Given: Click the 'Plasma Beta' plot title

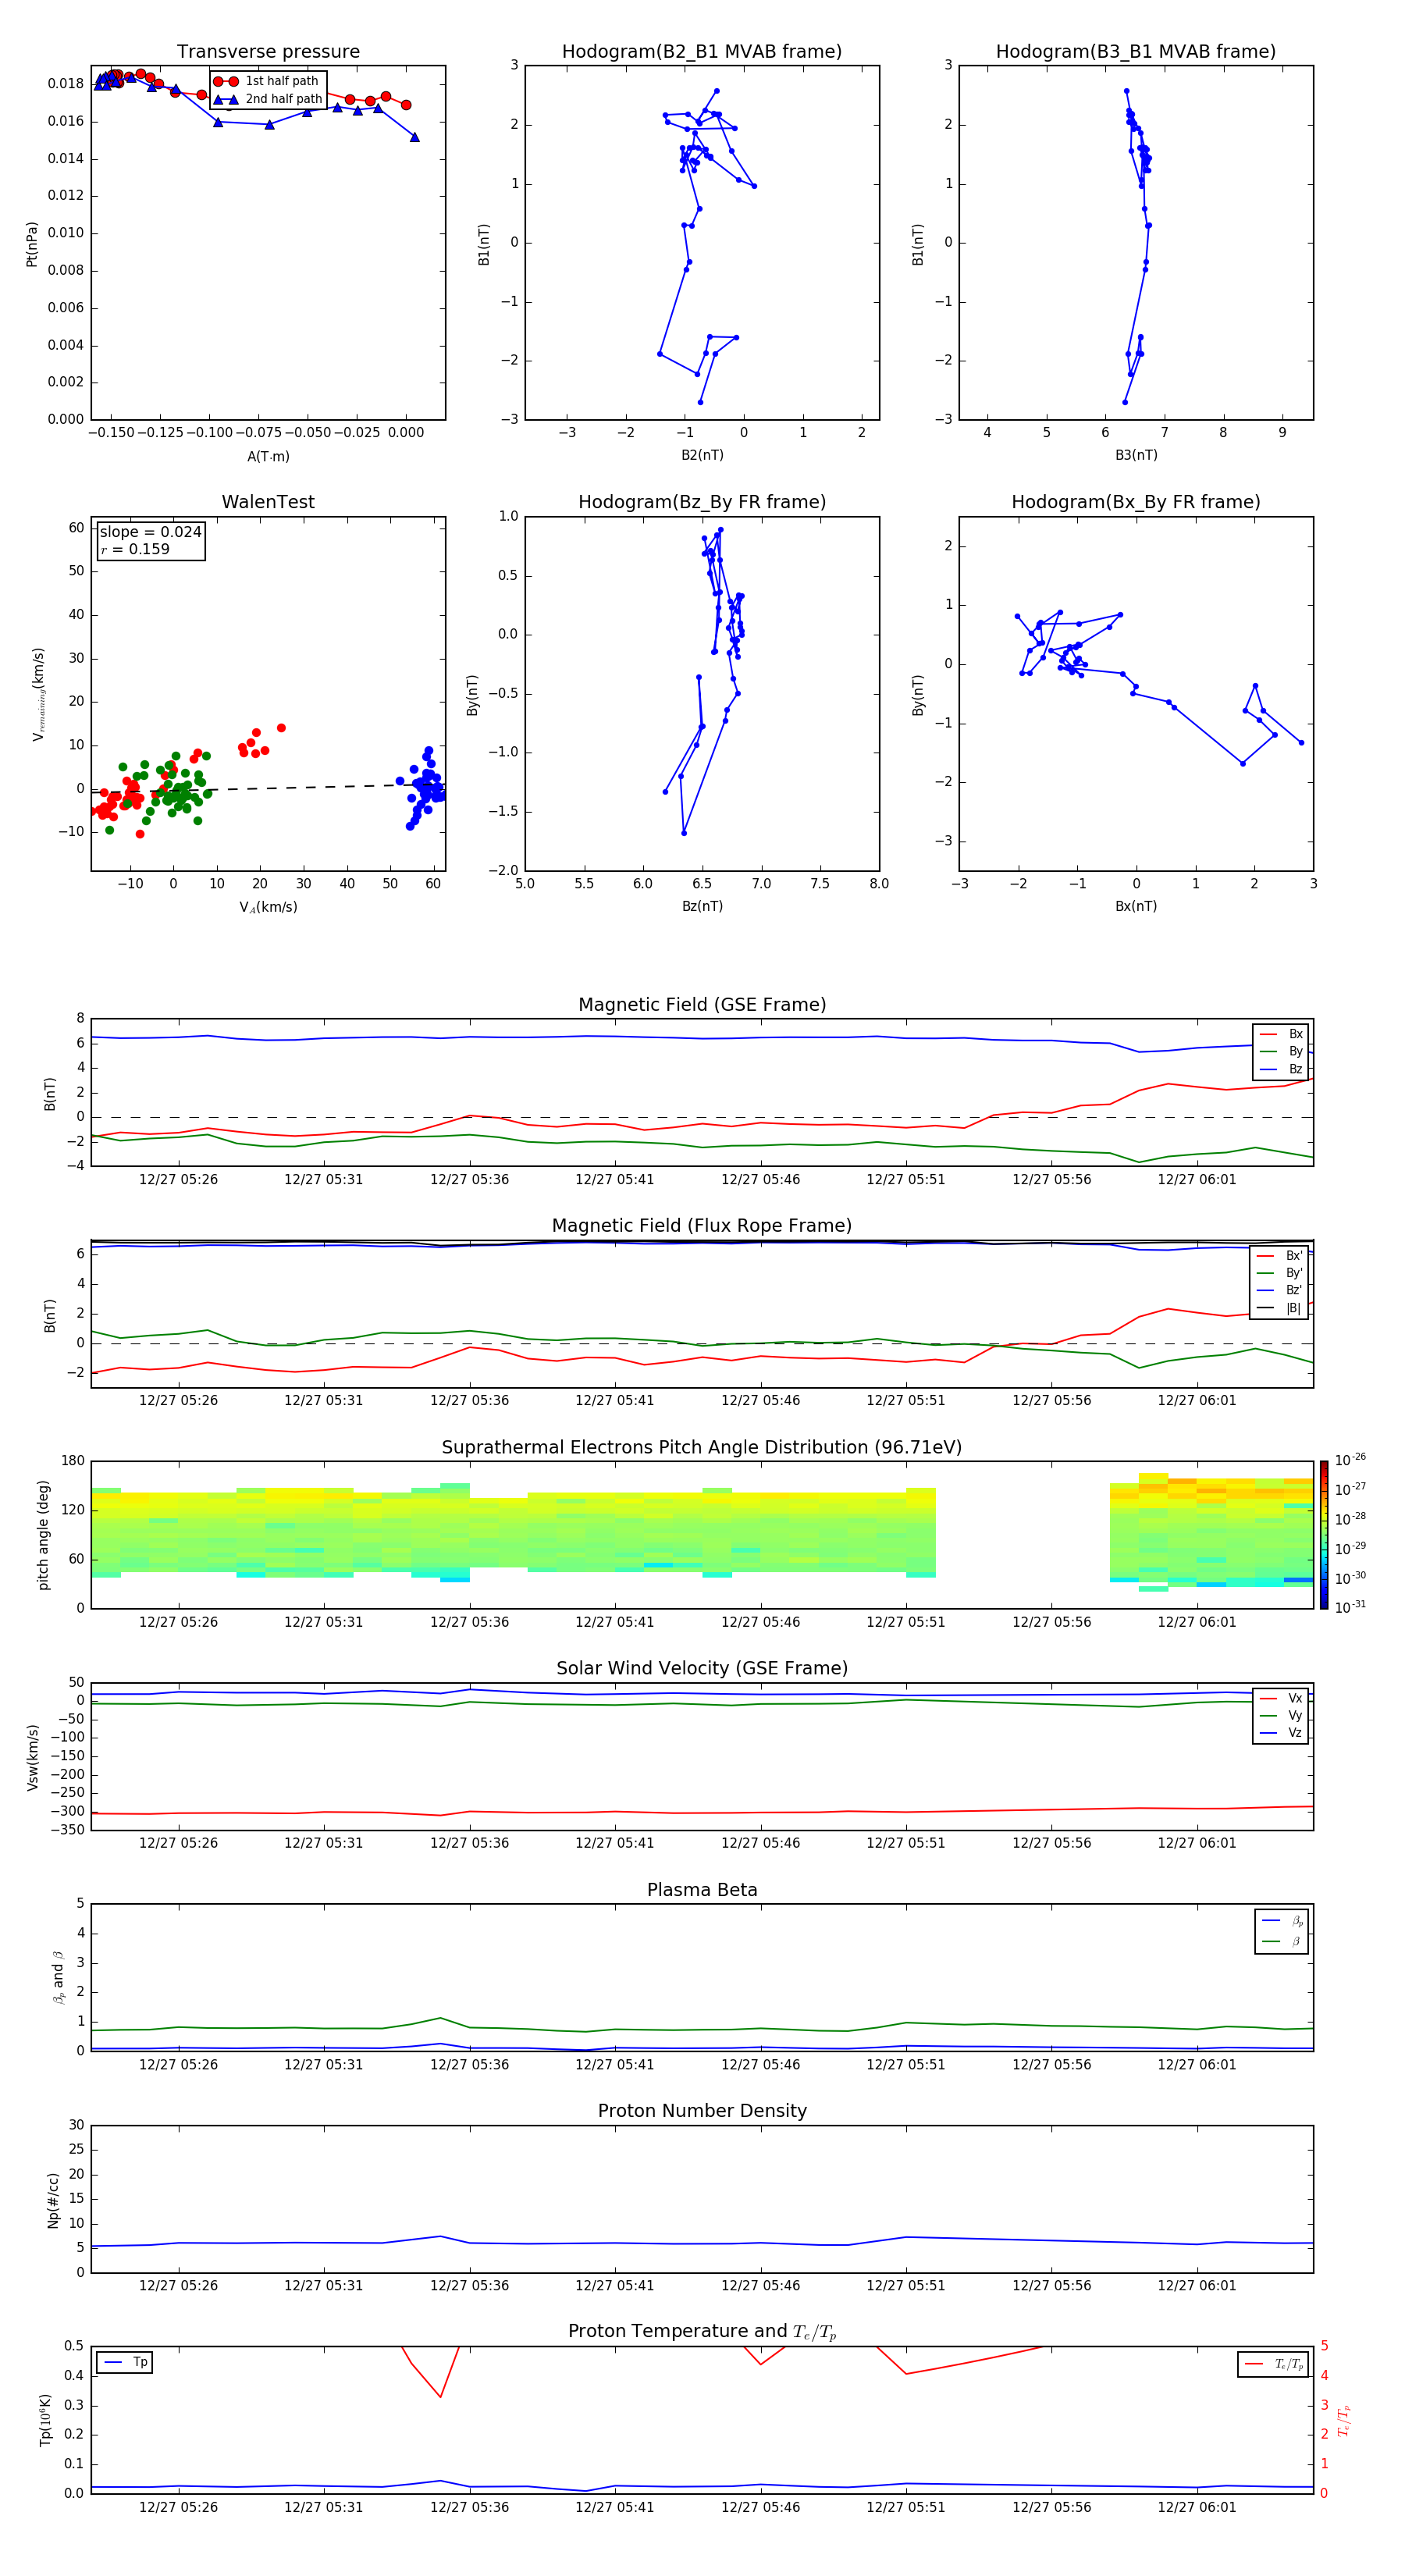Looking at the screenshot, I should tap(702, 1890).
